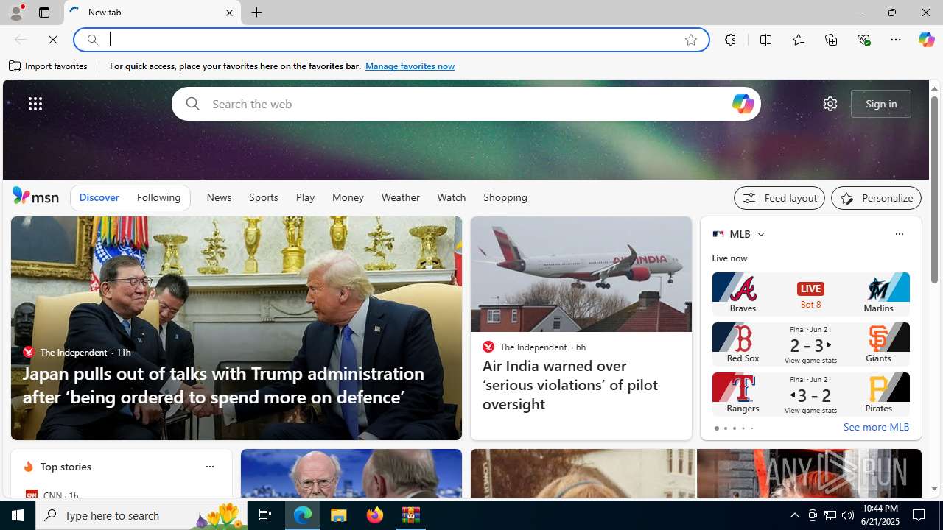The image size is (943, 530).
Task: Open the Sports tab
Action: point(263,197)
